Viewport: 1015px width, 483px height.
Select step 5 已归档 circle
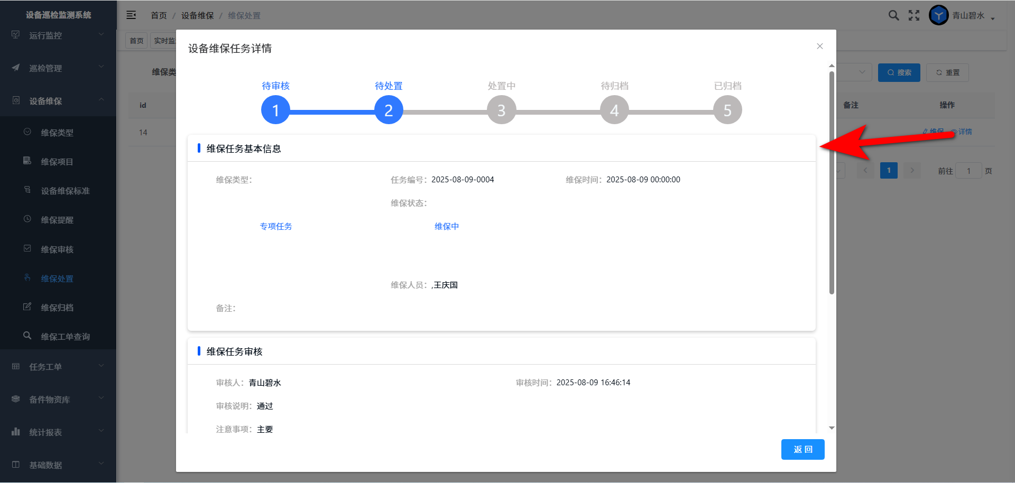pyautogui.click(x=727, y=110)
